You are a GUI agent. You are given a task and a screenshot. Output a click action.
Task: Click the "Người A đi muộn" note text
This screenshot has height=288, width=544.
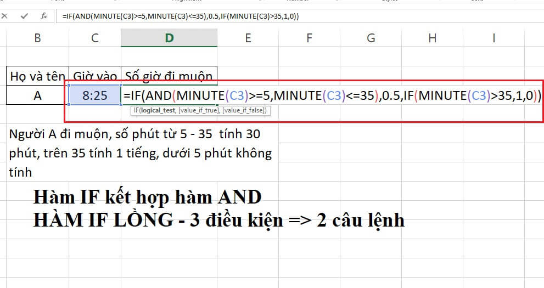coord(140,153)
